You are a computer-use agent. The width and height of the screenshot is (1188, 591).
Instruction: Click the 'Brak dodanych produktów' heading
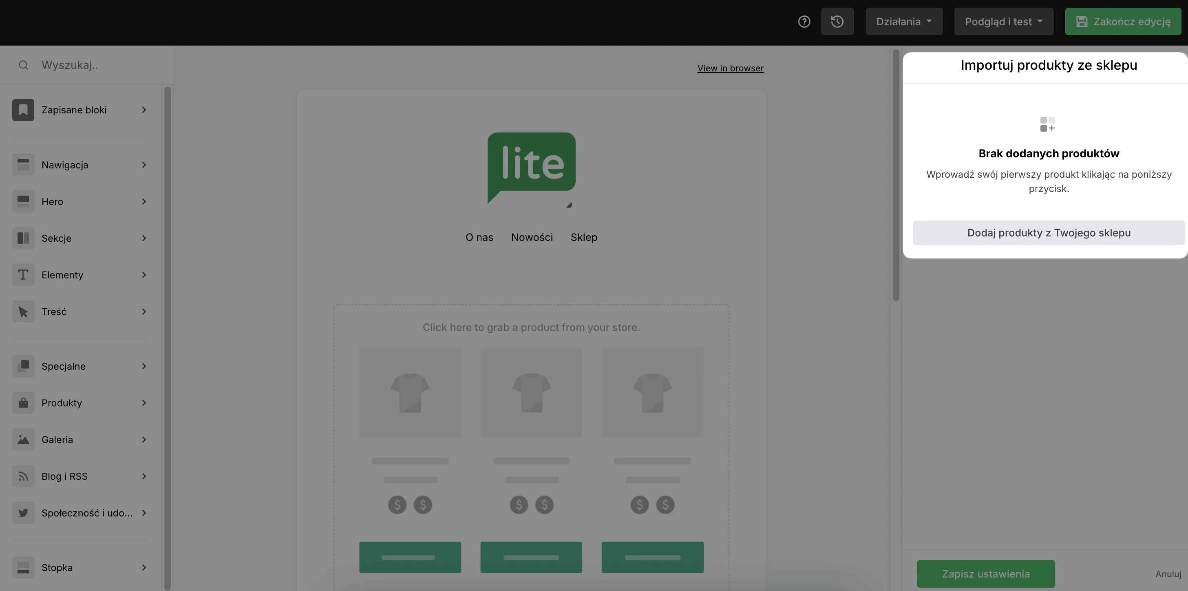(x=1049, y=154)
